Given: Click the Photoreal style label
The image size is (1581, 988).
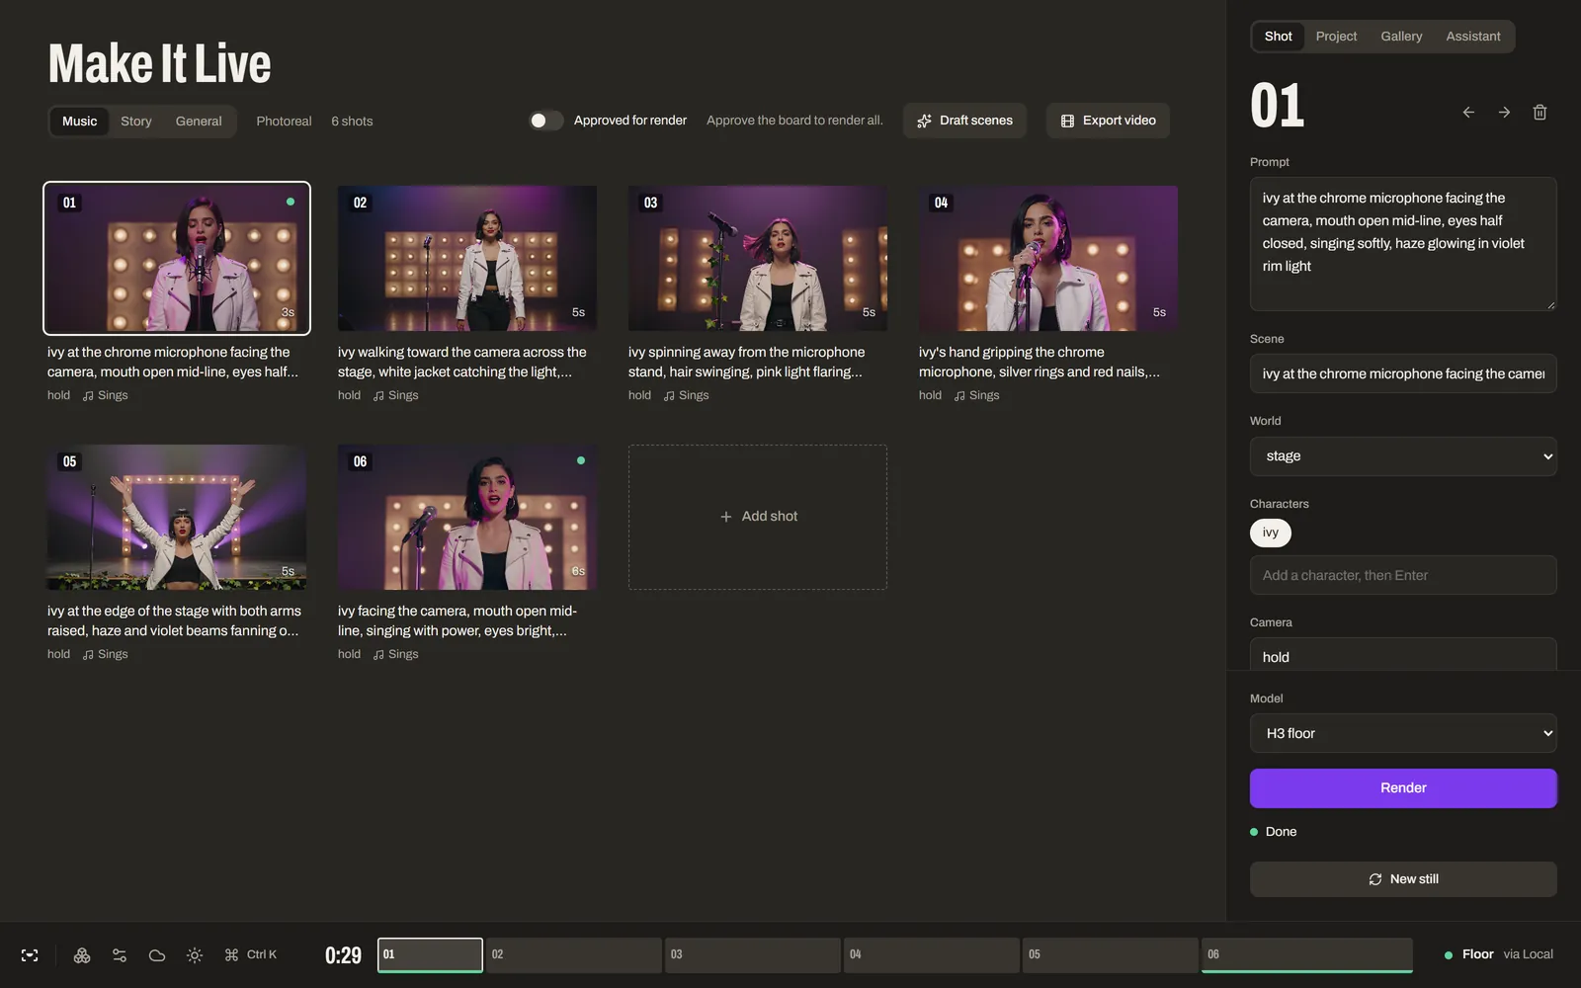Looking at the screenshot, I should 284,122.
